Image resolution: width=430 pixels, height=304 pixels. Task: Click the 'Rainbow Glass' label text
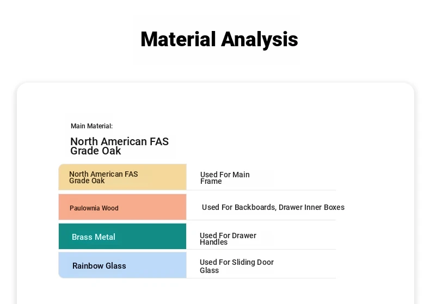(x=99, y=266)
